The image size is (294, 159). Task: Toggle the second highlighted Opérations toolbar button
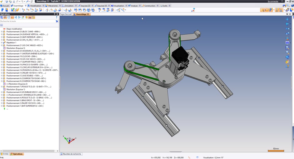pyautogui.click(x=5, y=17)
